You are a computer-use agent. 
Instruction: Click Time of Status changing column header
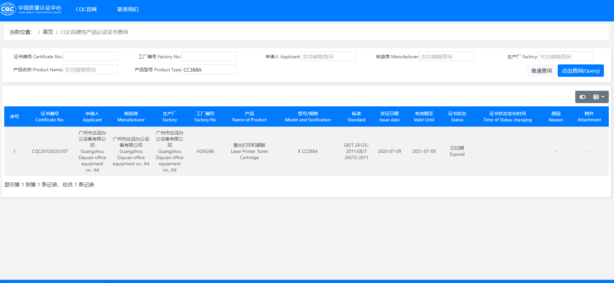pos(508,116)
